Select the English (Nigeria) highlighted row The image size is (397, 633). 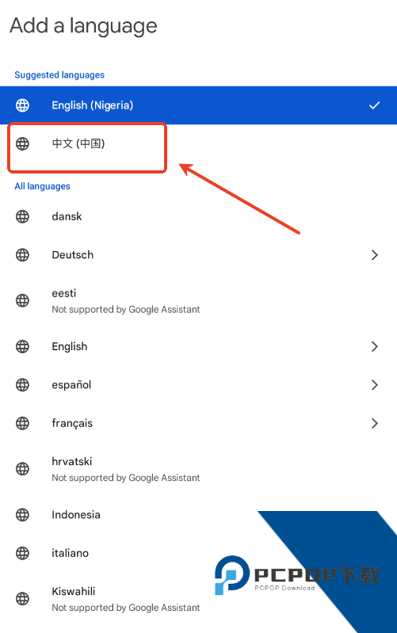198,105
